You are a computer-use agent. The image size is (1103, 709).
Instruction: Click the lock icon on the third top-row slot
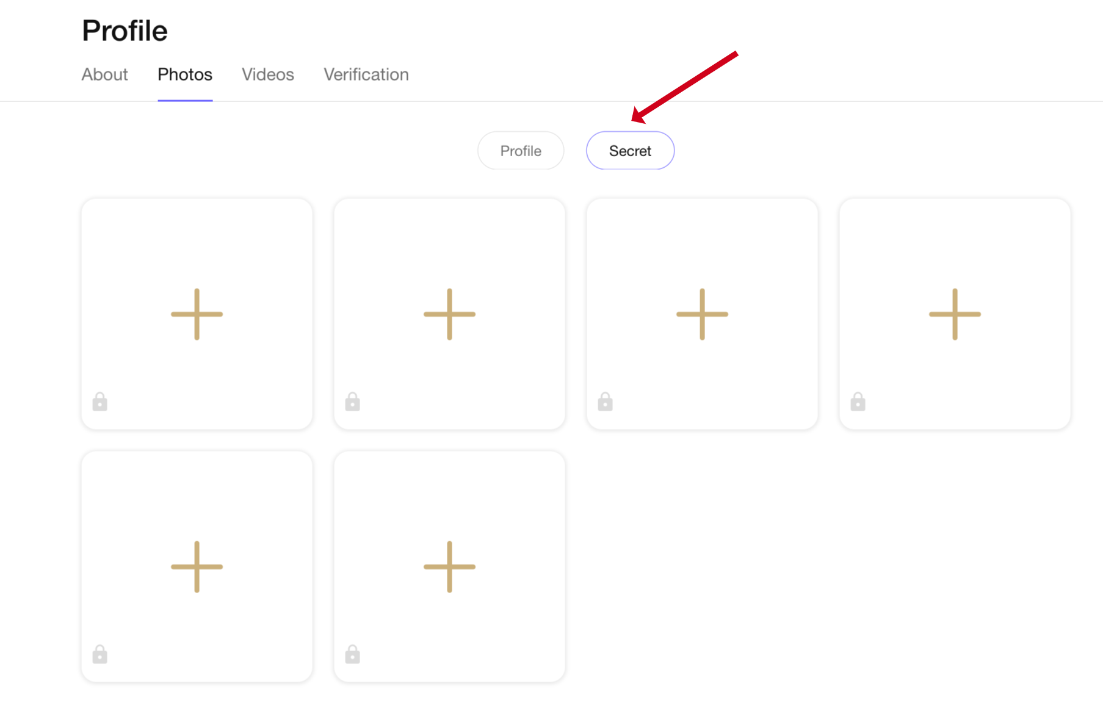pos(606,402)
